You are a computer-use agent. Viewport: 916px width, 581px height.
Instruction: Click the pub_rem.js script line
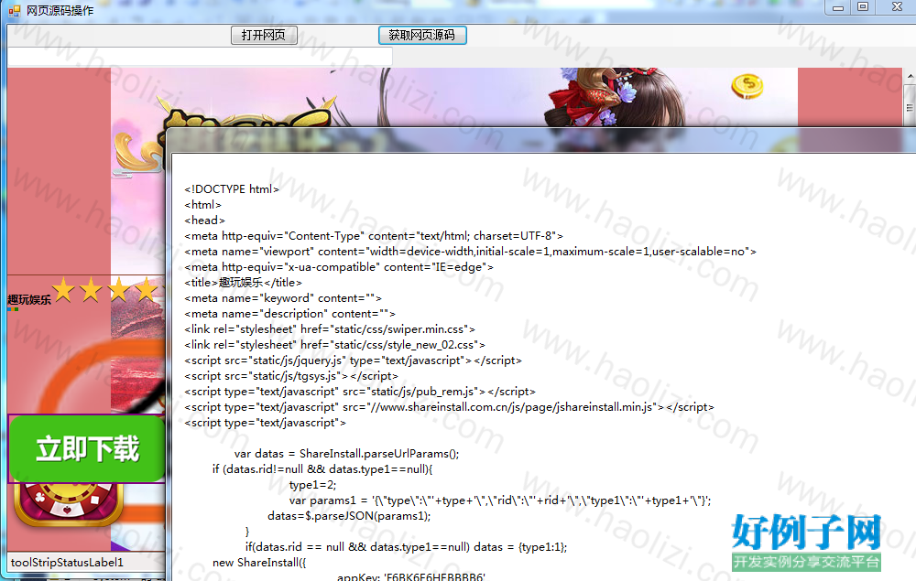click(360, 392)
